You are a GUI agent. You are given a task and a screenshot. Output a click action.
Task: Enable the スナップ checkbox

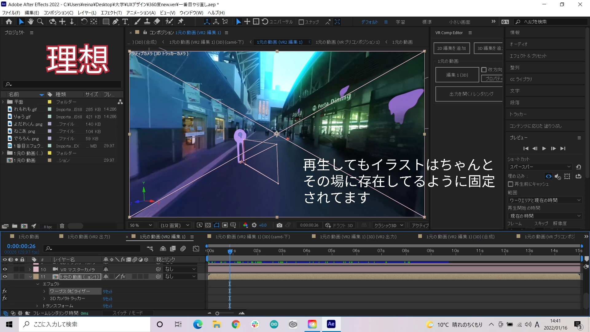(x=301, y=22)
